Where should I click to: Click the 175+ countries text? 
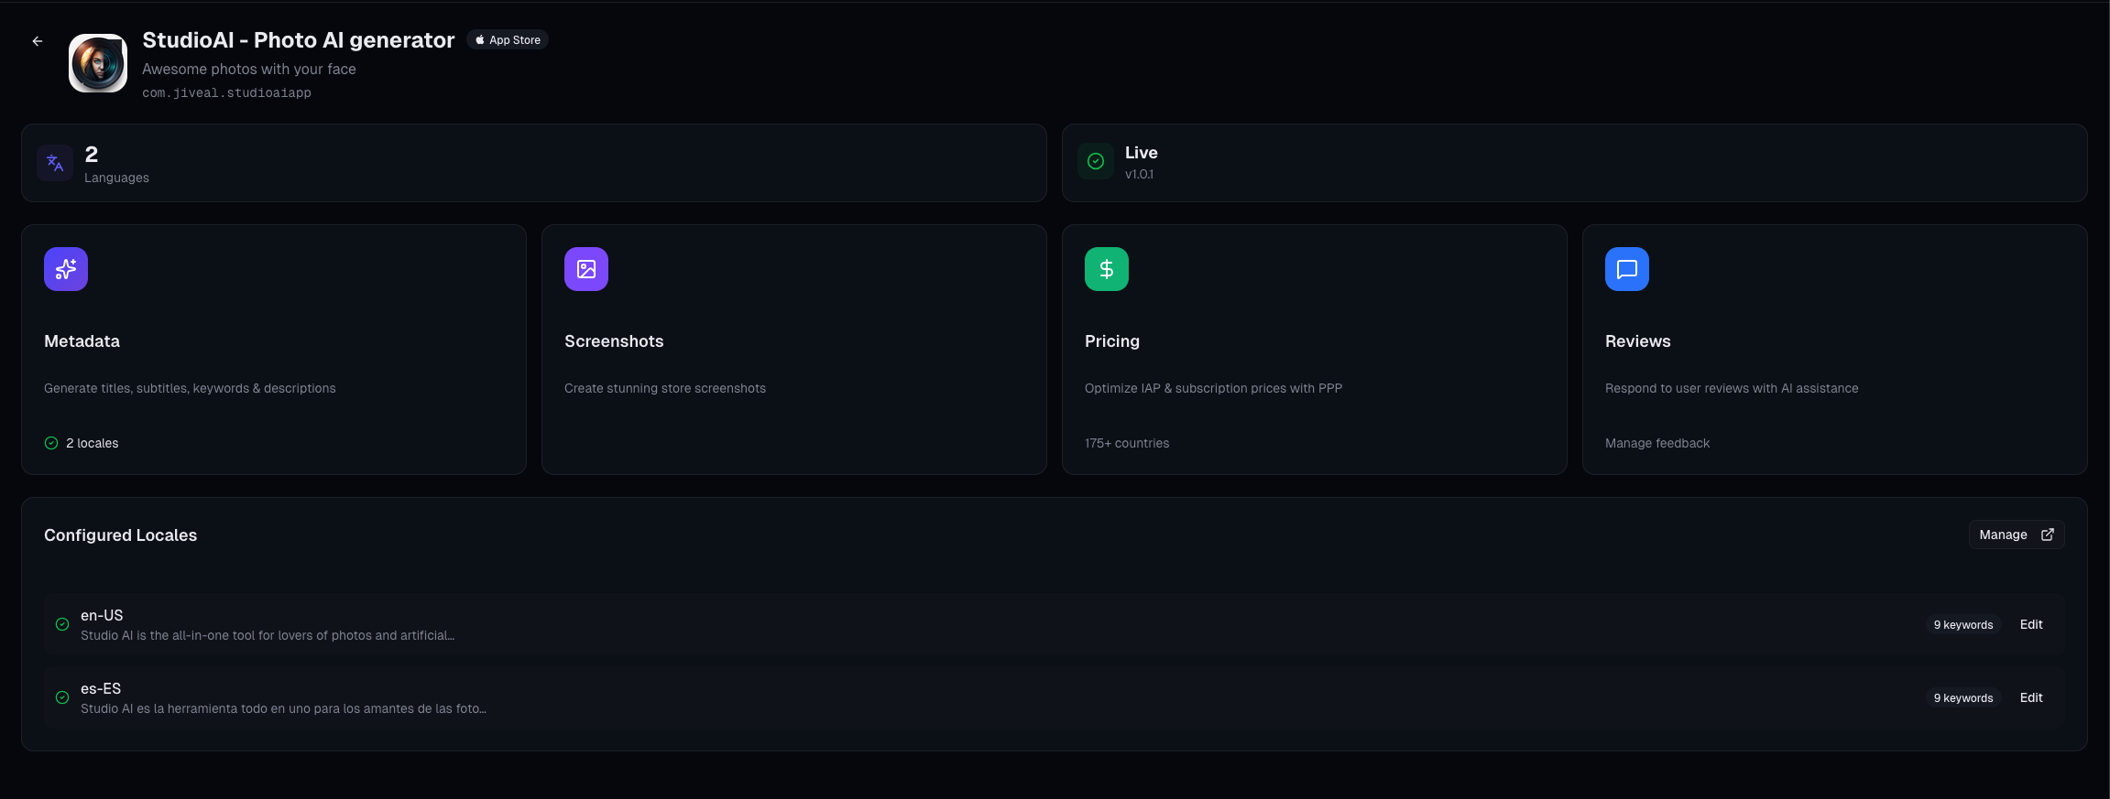tap(1127, 443)
